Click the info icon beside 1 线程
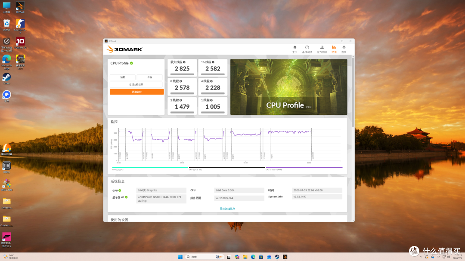The height and width of the screenshot is (261, 465). pos(211,100)
